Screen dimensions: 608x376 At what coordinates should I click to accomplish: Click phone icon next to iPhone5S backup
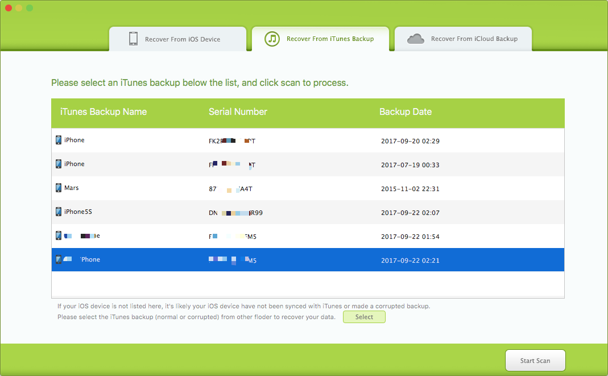(x=59, y=212)
